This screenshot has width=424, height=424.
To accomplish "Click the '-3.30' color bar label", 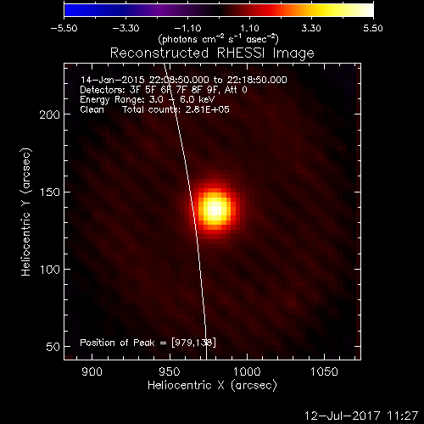I will [x=126, y=28].
